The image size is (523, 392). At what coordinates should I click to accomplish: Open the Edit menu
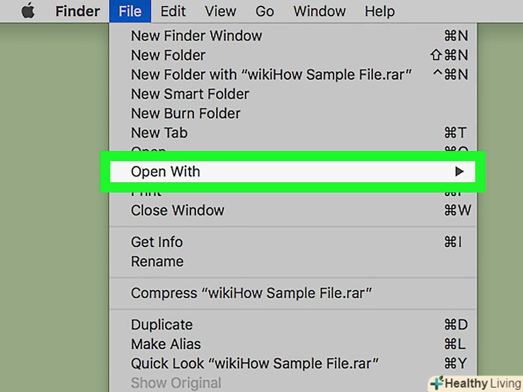(x=173, y=11)
